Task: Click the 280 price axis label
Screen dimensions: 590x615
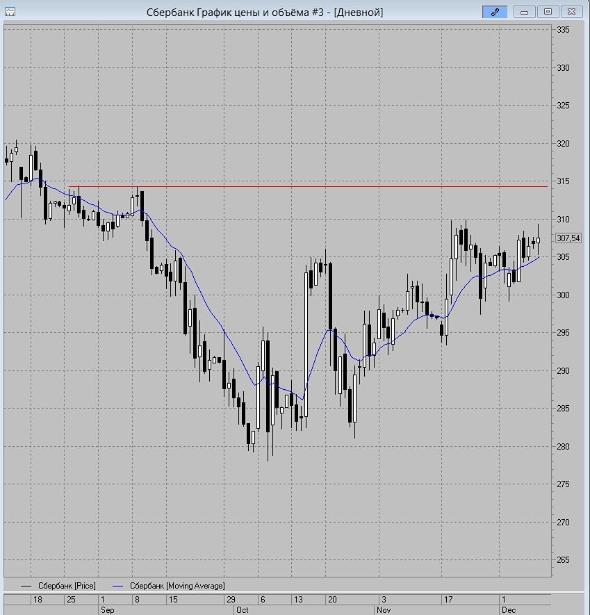Action: (563, 446)
